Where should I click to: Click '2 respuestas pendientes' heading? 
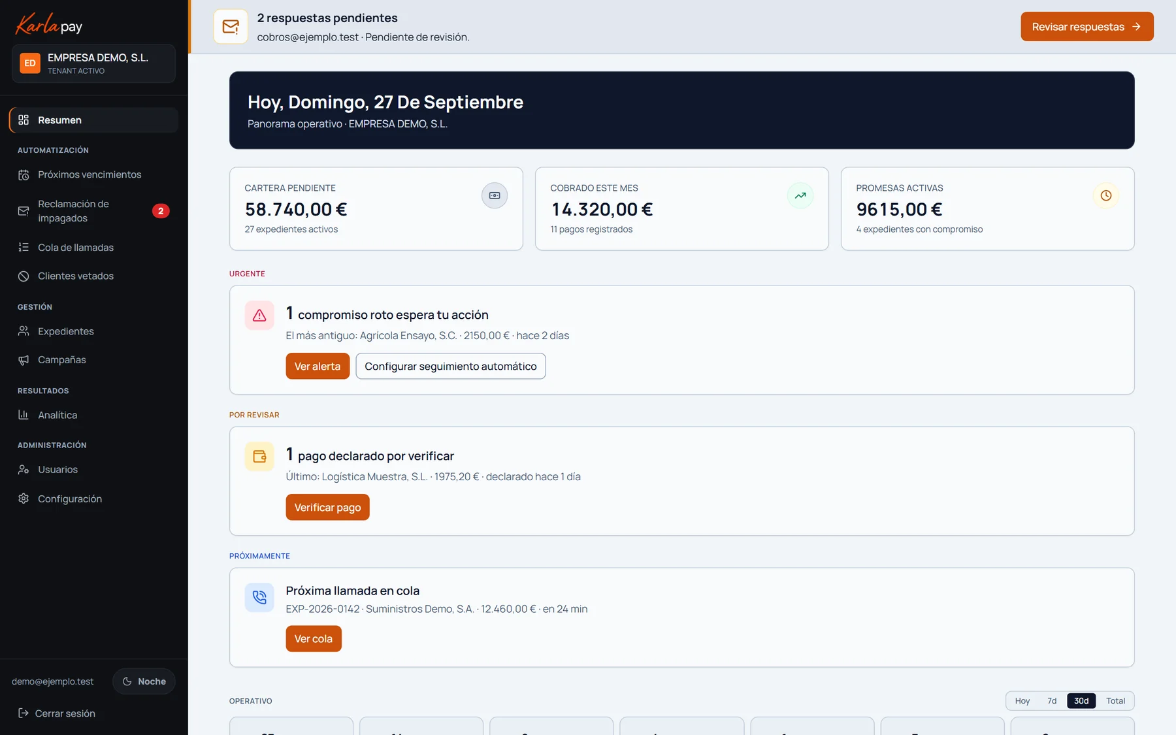pos(327,18)
